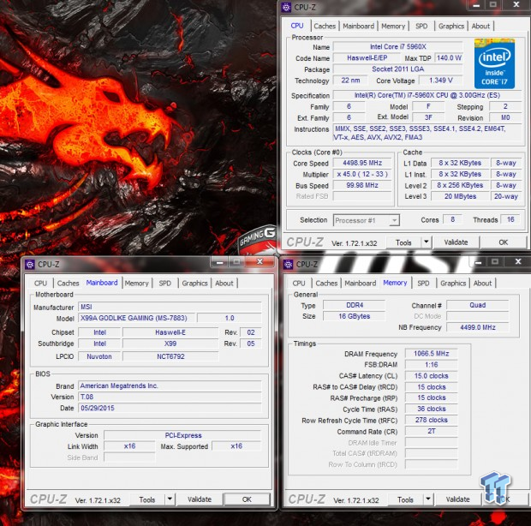Click the memory Type field DDR4

[355, 305]
